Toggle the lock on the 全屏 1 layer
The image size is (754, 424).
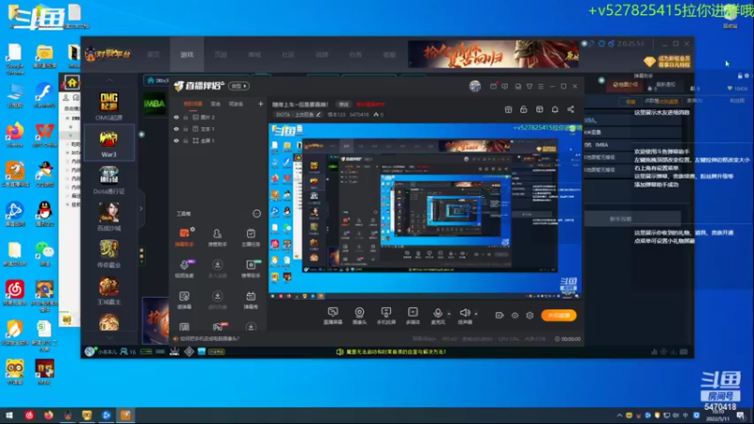click(186, 140)
